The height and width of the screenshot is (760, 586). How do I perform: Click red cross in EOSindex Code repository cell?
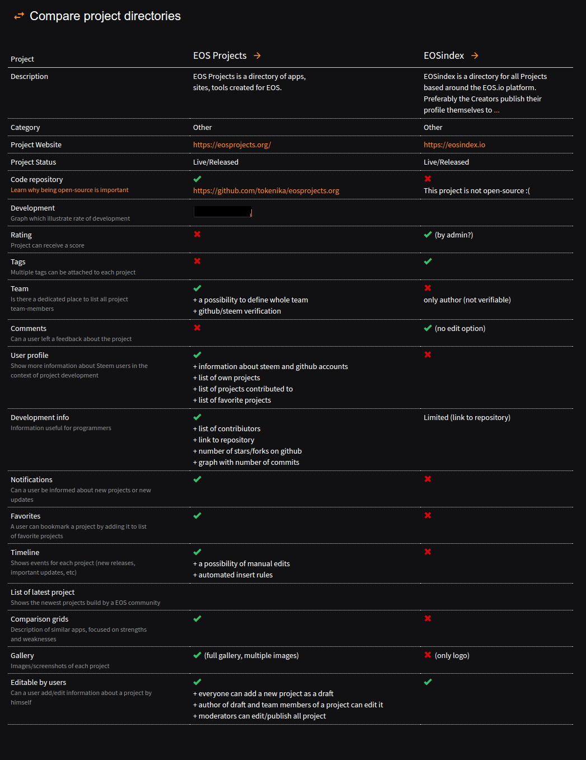click(428, 179)
